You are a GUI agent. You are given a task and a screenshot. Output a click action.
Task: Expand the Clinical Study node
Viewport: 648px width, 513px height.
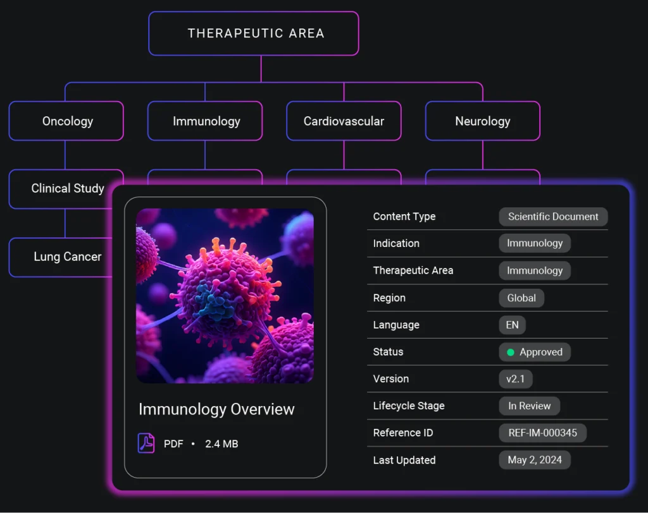pos(66,189)
